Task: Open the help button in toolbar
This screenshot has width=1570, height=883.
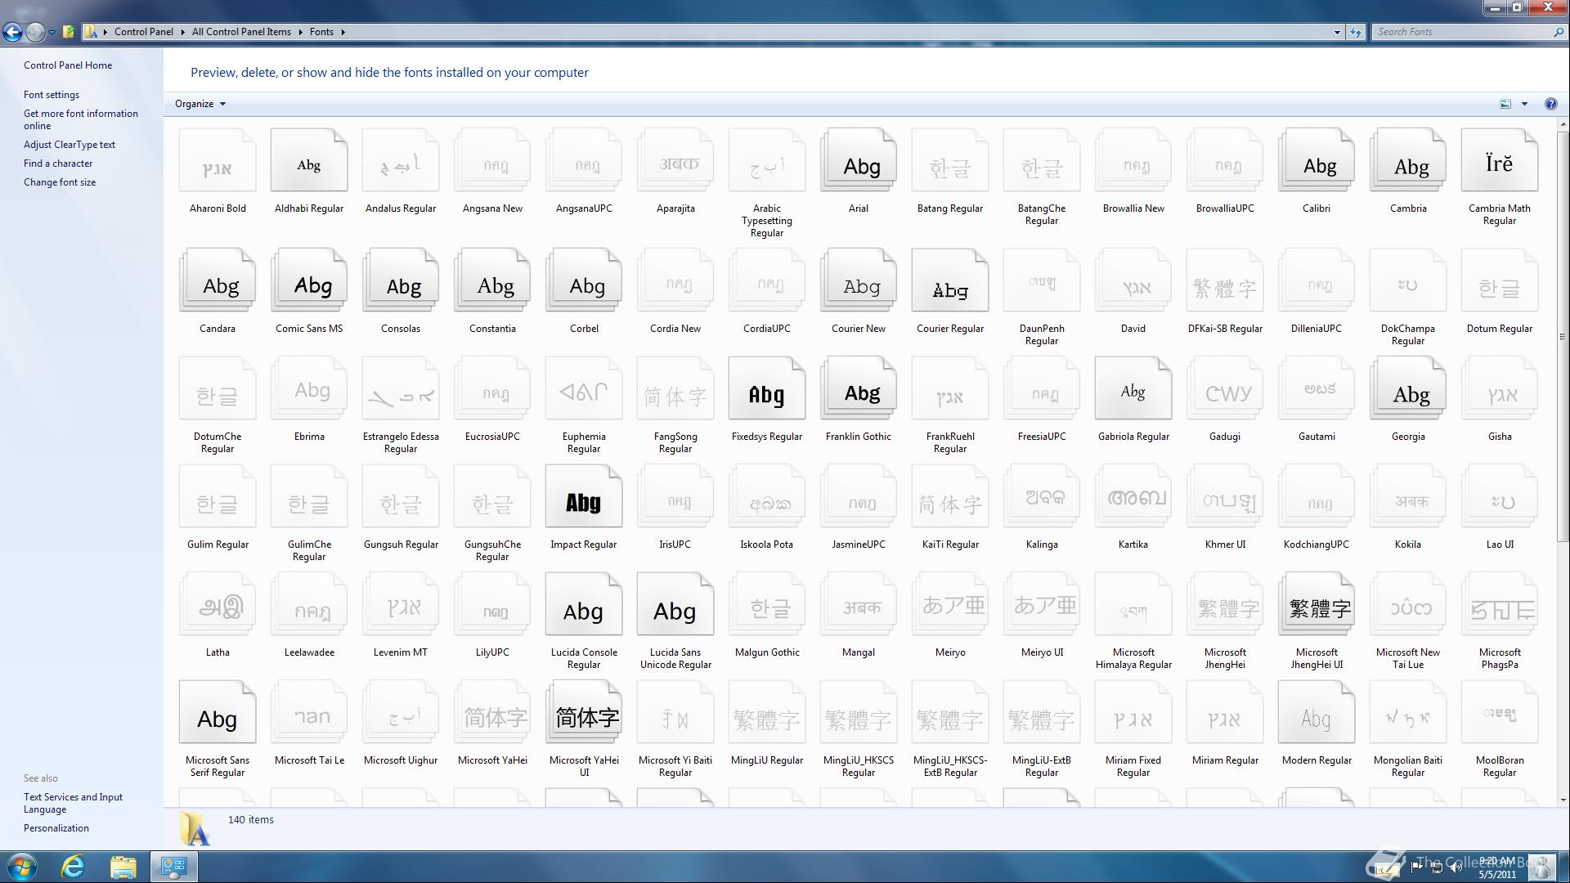Action: [x=1550, y=104]
